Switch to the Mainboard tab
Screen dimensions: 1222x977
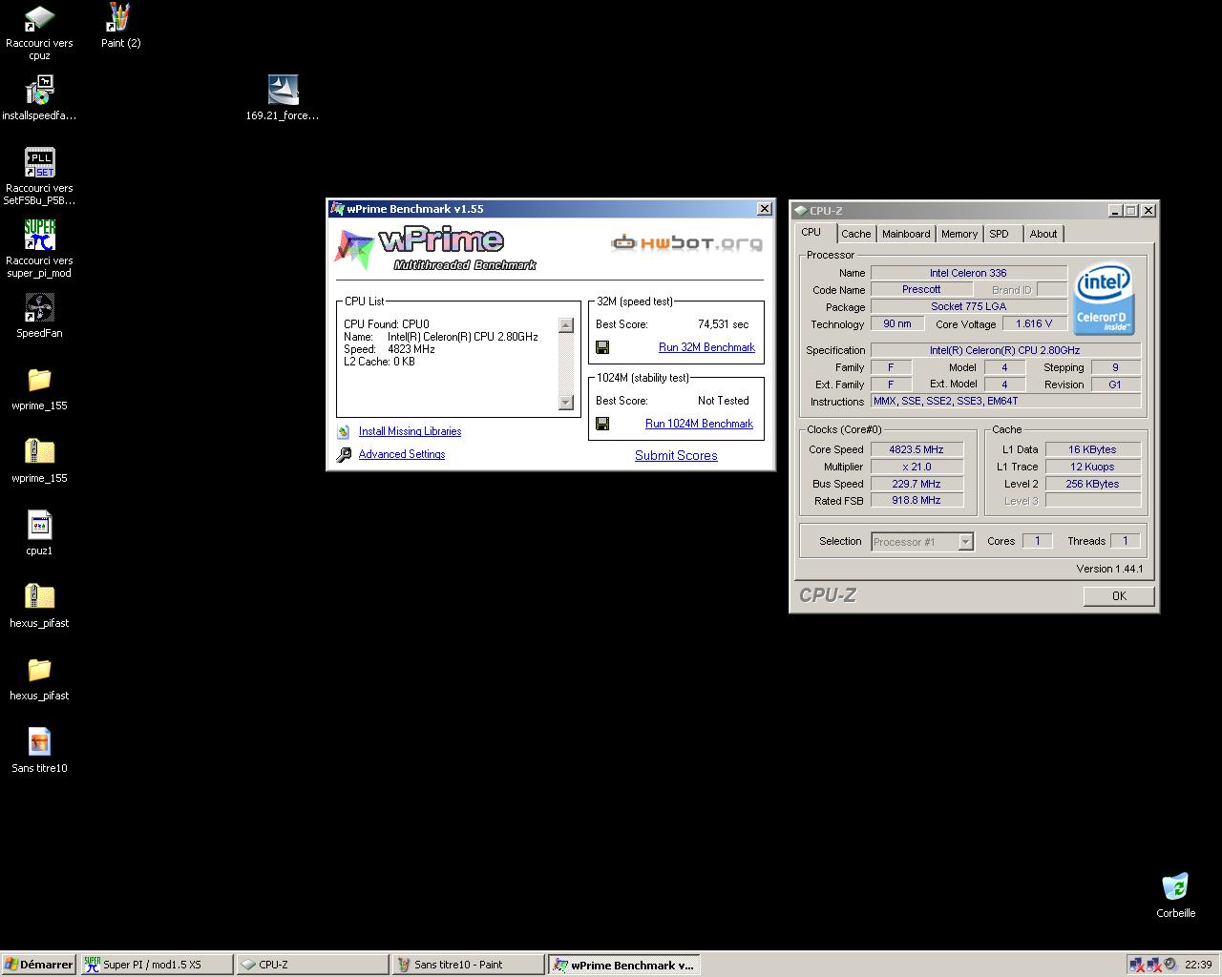[906, 234]
